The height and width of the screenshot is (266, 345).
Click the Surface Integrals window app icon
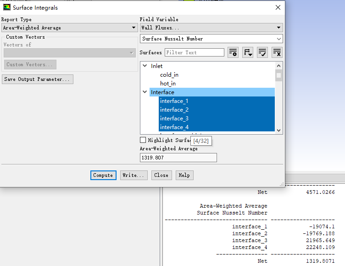tap(6, 7)
